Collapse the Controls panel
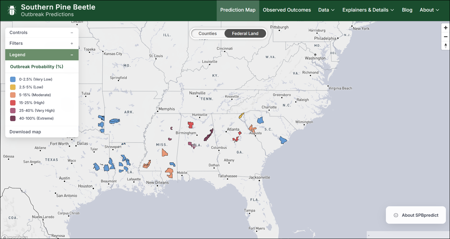 pyautogui.click(x=42, y=33)
